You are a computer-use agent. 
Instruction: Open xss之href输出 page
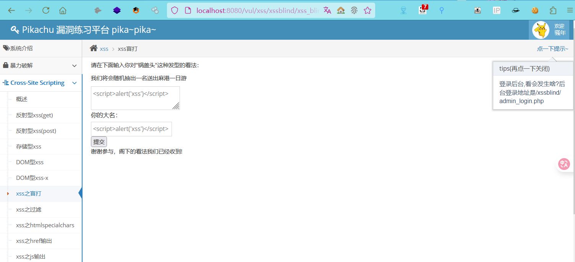click(x=34, y=241)
